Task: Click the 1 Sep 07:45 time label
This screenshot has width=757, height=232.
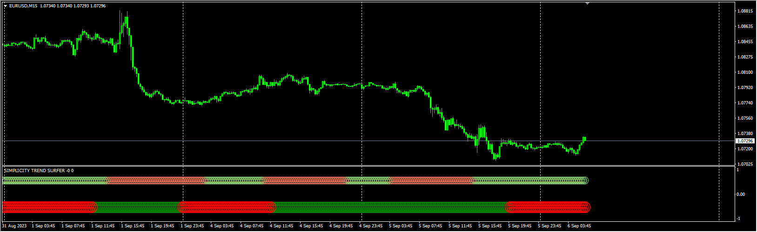Action: 73,226
